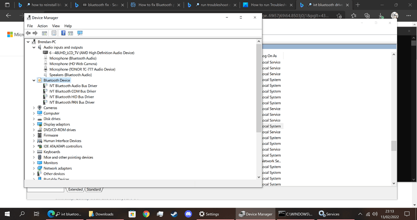Expand the Monitors category
This screenshot has width=417, height=220.
(34, 163)
